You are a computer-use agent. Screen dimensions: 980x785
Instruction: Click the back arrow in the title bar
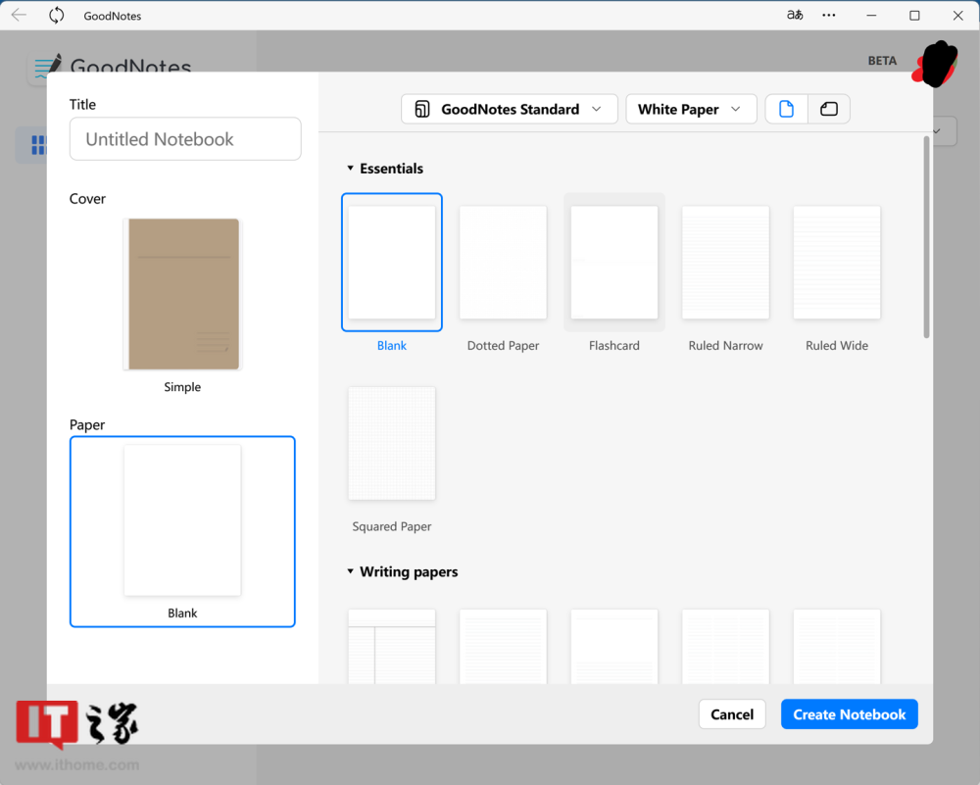tap(20, 15)
